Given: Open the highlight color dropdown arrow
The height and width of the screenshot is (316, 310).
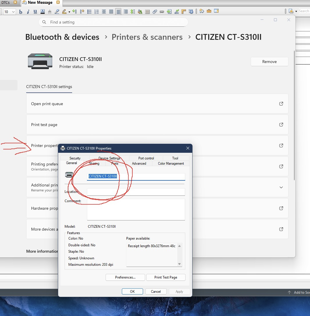Looking at the screenshot, I should click(x=69, y=12).
